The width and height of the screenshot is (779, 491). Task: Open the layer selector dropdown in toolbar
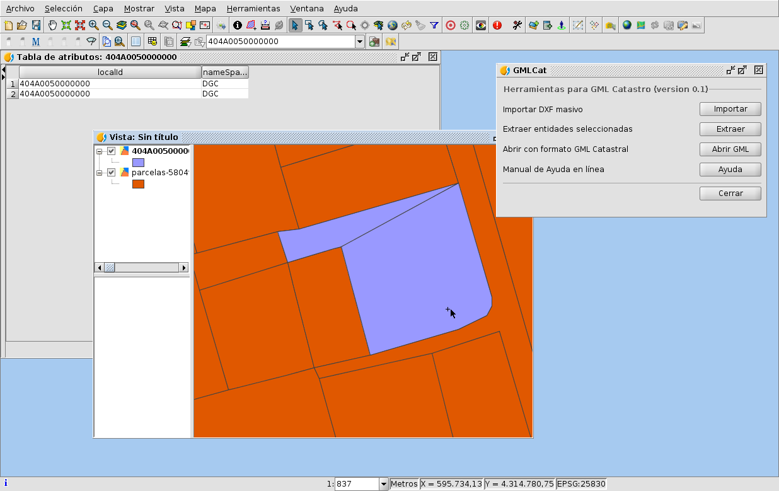point(360,42)
